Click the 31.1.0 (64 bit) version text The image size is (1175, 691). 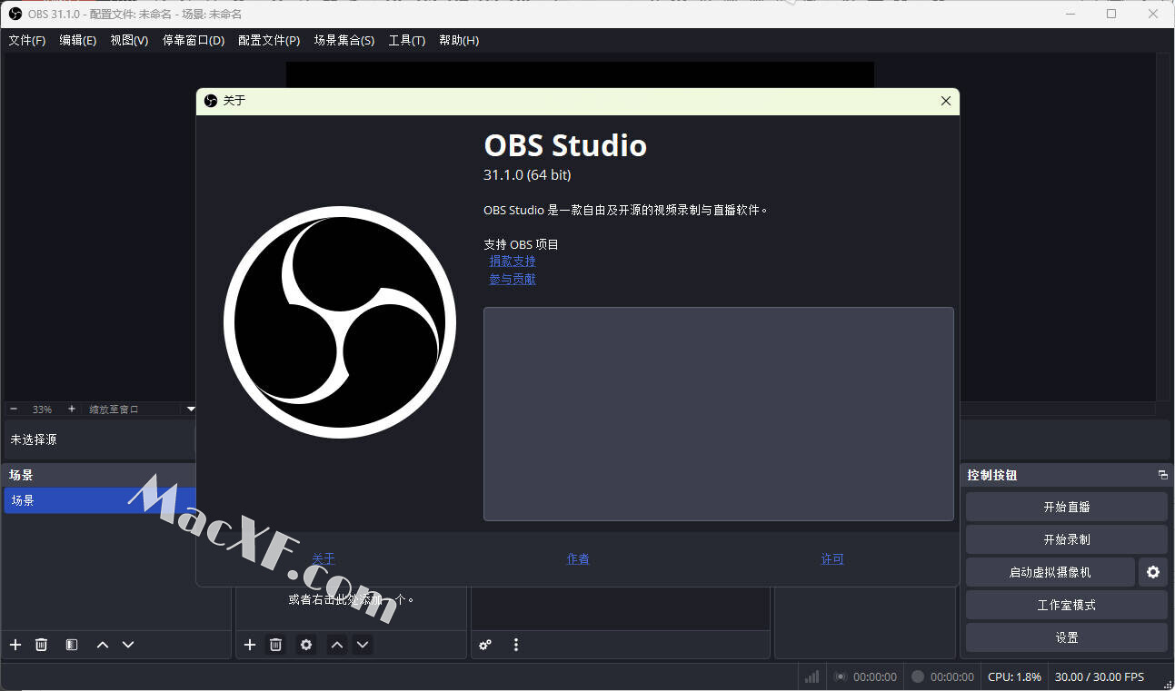(527, 174)
